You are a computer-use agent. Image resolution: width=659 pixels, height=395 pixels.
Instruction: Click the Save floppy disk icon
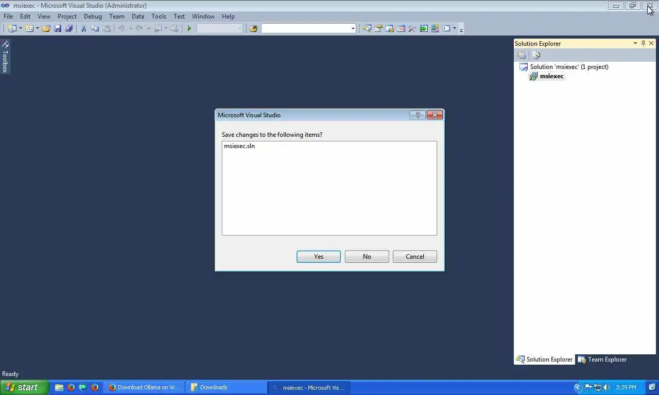[x=58, y=28]
